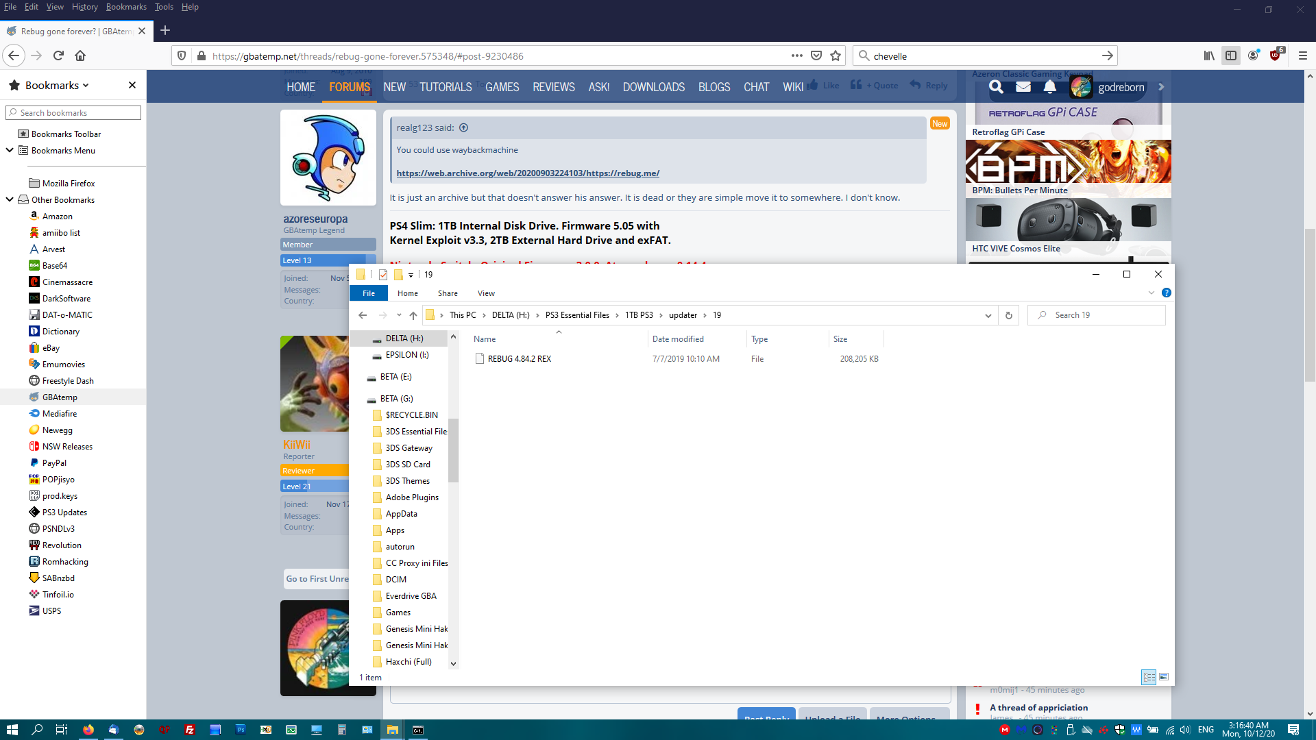Viewport: 1316px width, 740px height.
Task: Go to GBAtemp TUTORIALS section
Action: [x=446, y=87]
